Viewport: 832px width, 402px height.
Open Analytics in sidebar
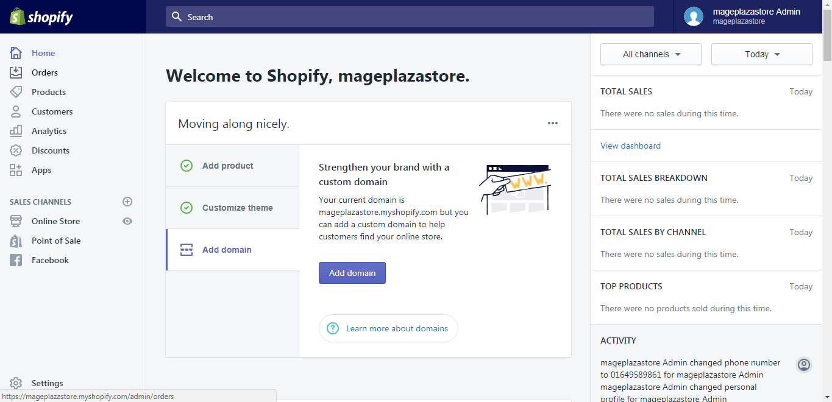pyautogui.click(x=49, y=131)
